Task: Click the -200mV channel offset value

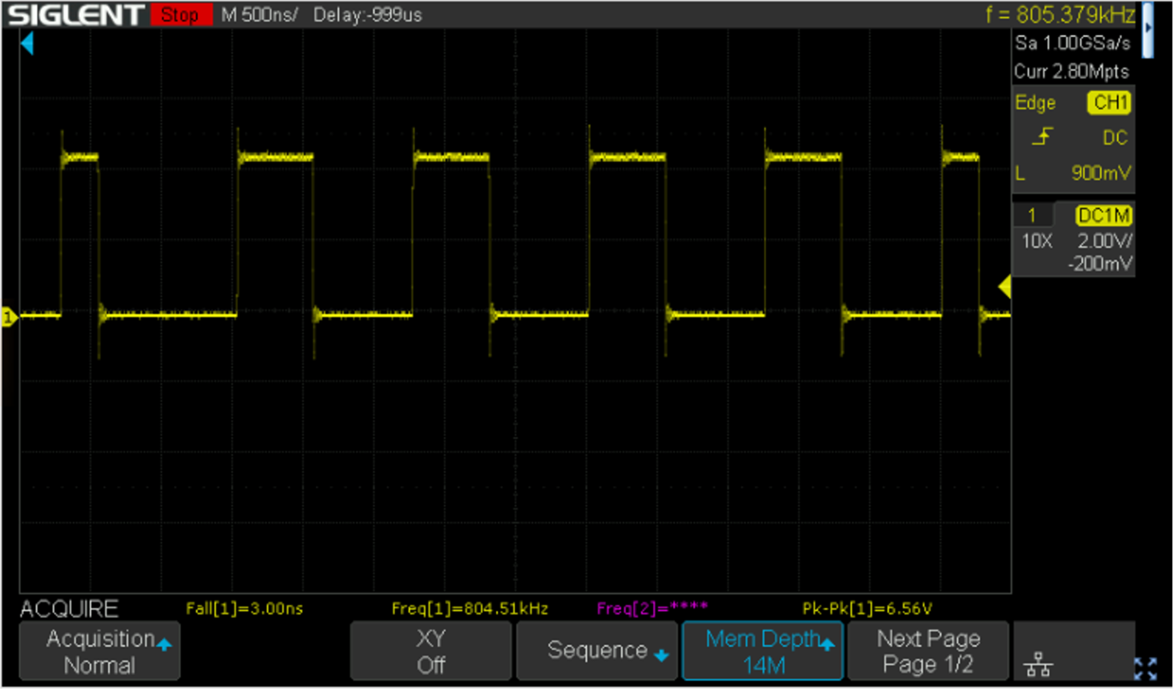Action: pyautogui.click(x=1100, y=265)
